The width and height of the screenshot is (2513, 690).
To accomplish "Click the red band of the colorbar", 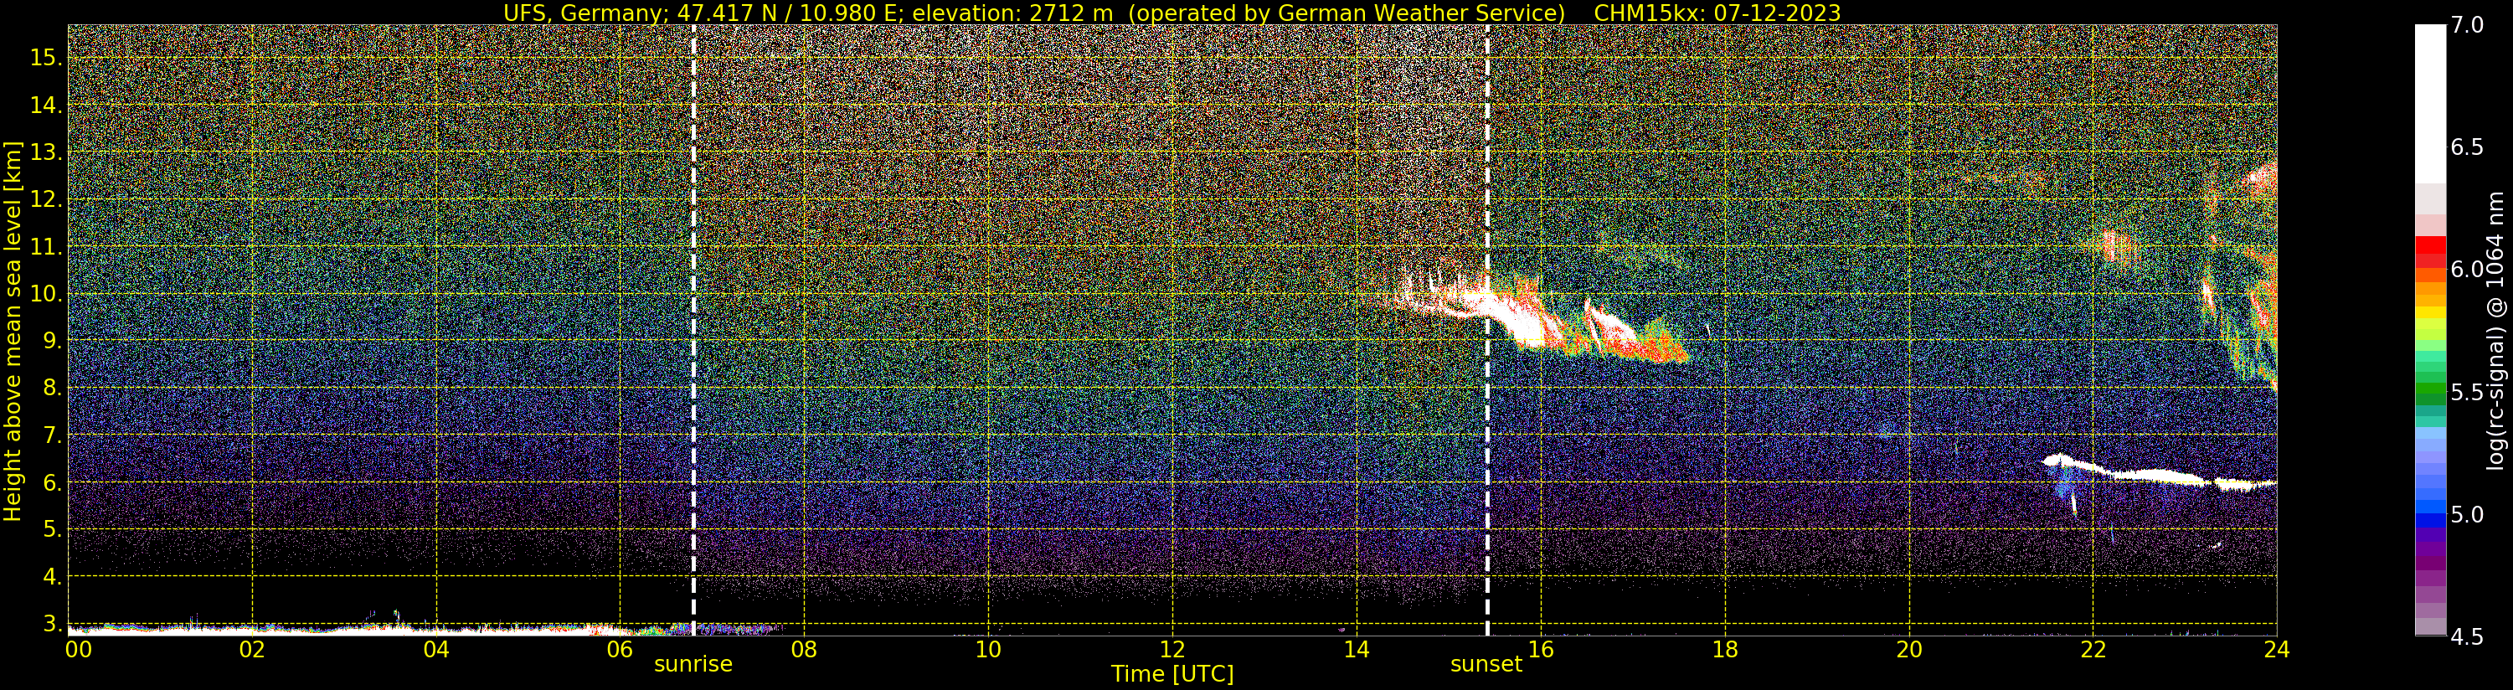I will [2430, 251].
